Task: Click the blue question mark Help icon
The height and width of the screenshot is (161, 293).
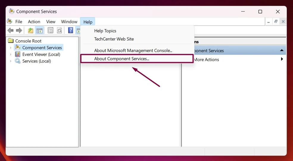Action: (x=71, y=30)
